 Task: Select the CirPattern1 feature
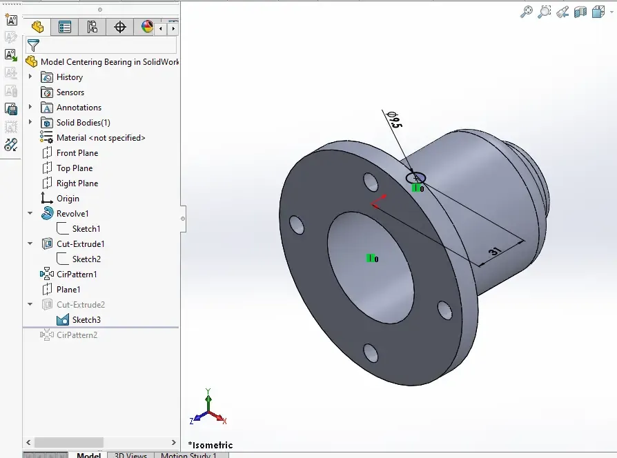(77, 275)
